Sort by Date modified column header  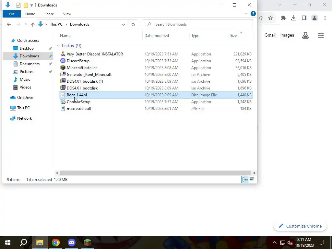(x=157, y=36)
